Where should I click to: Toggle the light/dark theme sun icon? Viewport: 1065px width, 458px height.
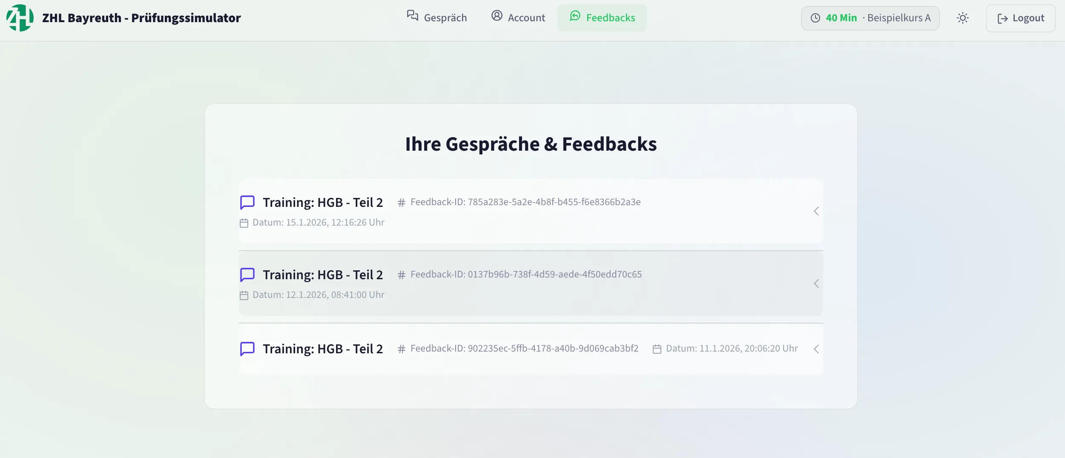pyautogui.click(x=962, y=18)
